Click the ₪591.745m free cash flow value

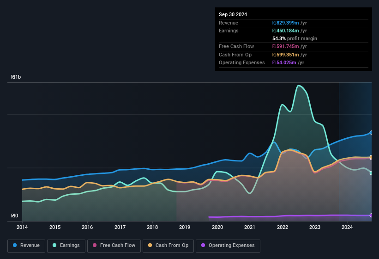[x=285, y=46]
